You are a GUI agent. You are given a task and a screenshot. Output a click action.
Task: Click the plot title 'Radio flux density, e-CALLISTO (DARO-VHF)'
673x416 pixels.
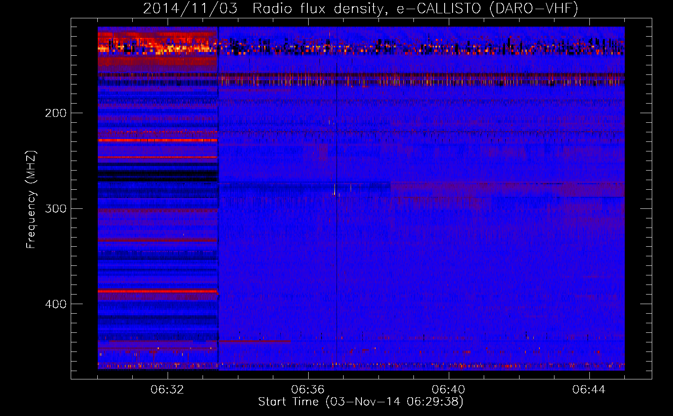[x=415, y=8]
